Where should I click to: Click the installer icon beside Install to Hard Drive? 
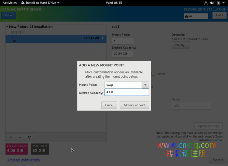23,3
